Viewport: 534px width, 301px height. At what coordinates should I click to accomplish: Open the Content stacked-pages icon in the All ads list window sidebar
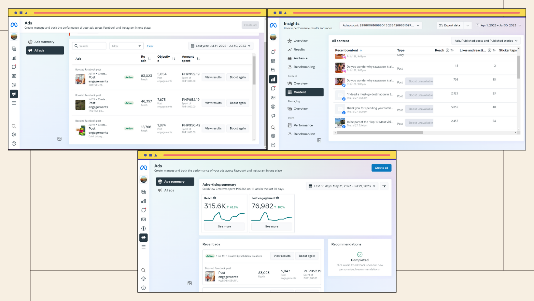14,49
